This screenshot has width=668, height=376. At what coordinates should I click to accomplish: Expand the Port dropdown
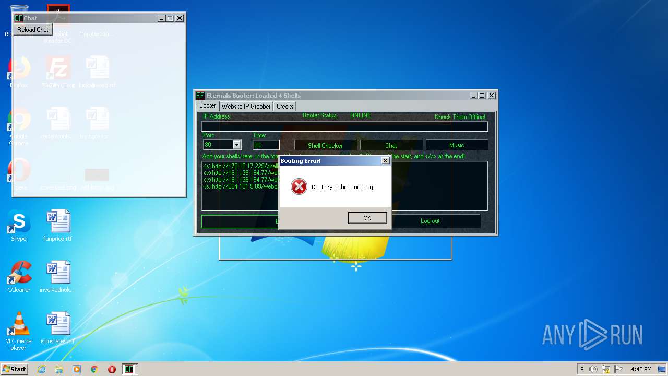click(236, 145)
